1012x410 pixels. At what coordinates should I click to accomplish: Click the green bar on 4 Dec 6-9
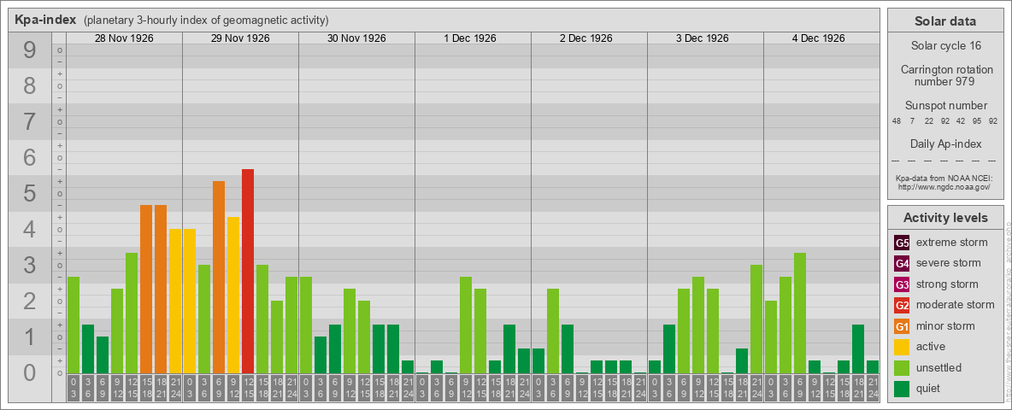point(800,313)
